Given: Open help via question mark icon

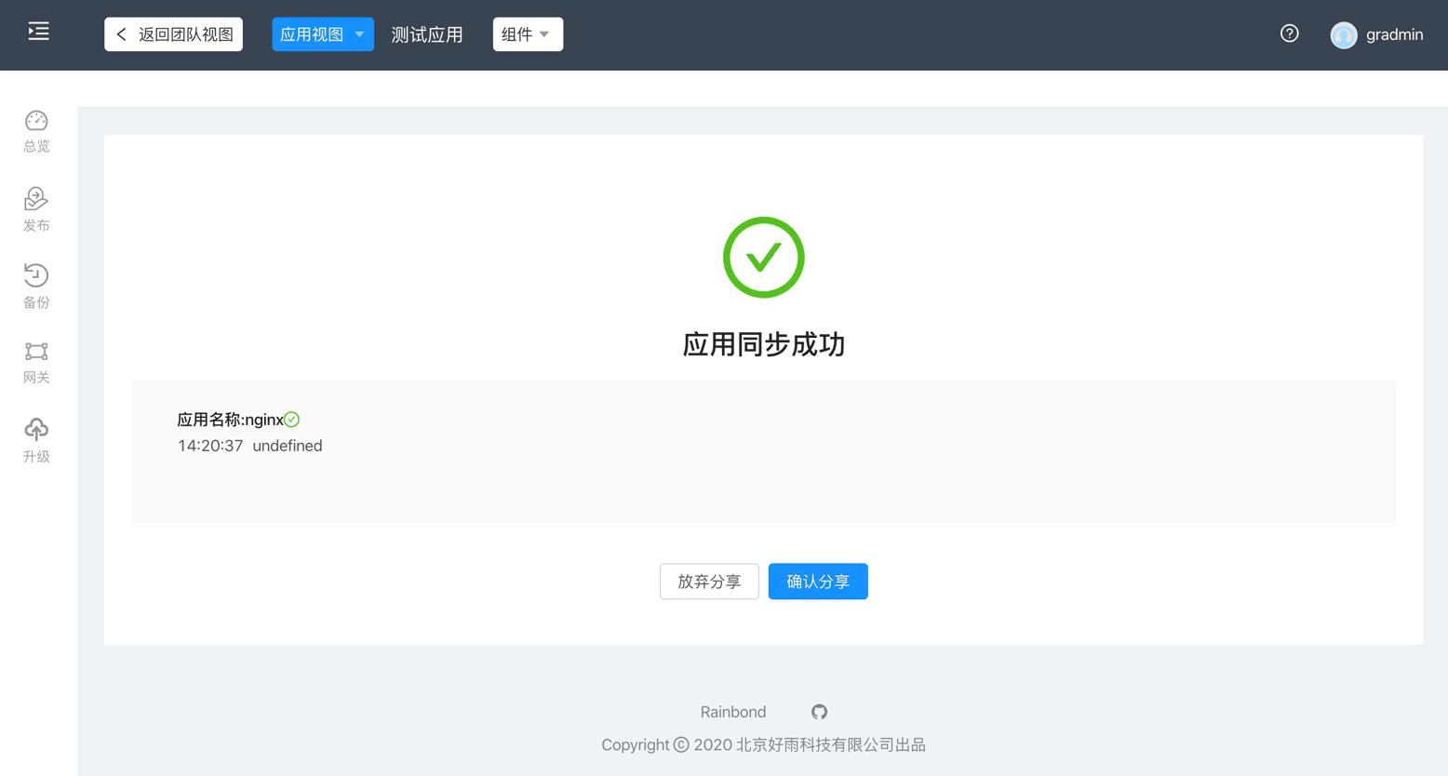Looking at the screenshot, I should pos(1289,33).
